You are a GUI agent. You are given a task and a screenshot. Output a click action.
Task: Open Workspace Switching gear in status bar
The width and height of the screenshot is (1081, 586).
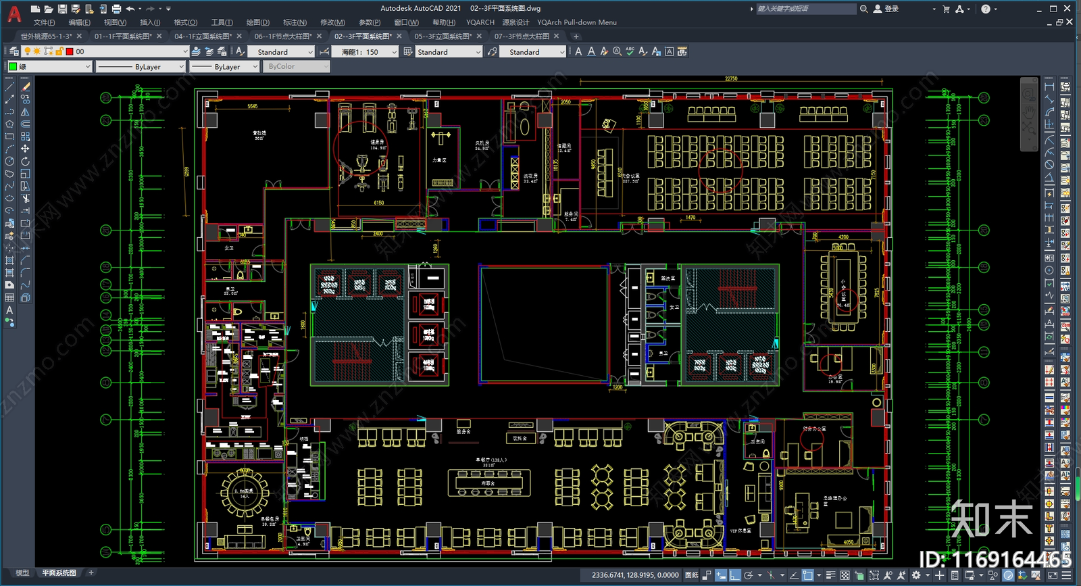(916, 575)
